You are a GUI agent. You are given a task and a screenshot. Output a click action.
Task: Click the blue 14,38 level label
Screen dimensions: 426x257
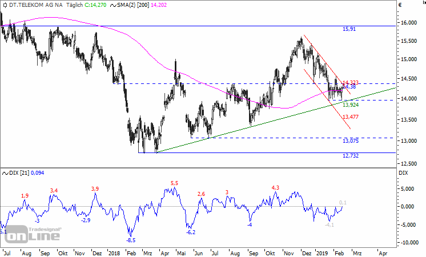(349, 87)
